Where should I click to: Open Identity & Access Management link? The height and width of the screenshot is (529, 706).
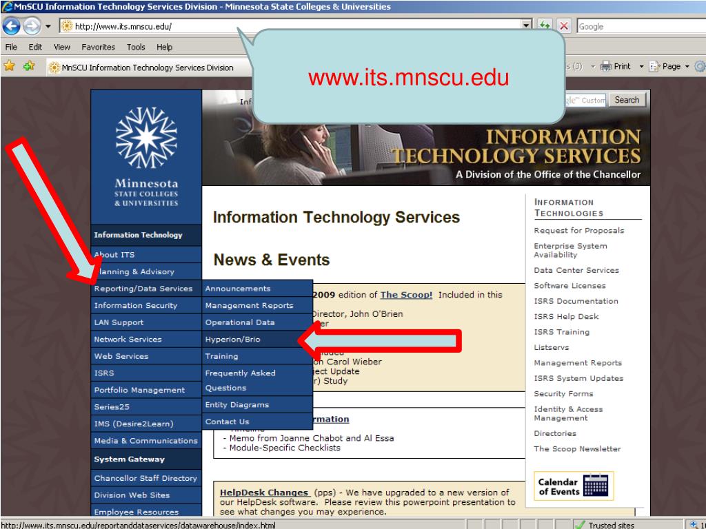coord(568,413)
